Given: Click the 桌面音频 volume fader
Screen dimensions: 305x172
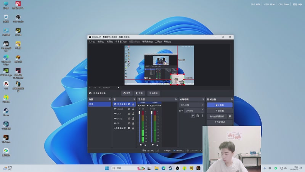Looking at the screenshot, I should click(x=140, y=113).
